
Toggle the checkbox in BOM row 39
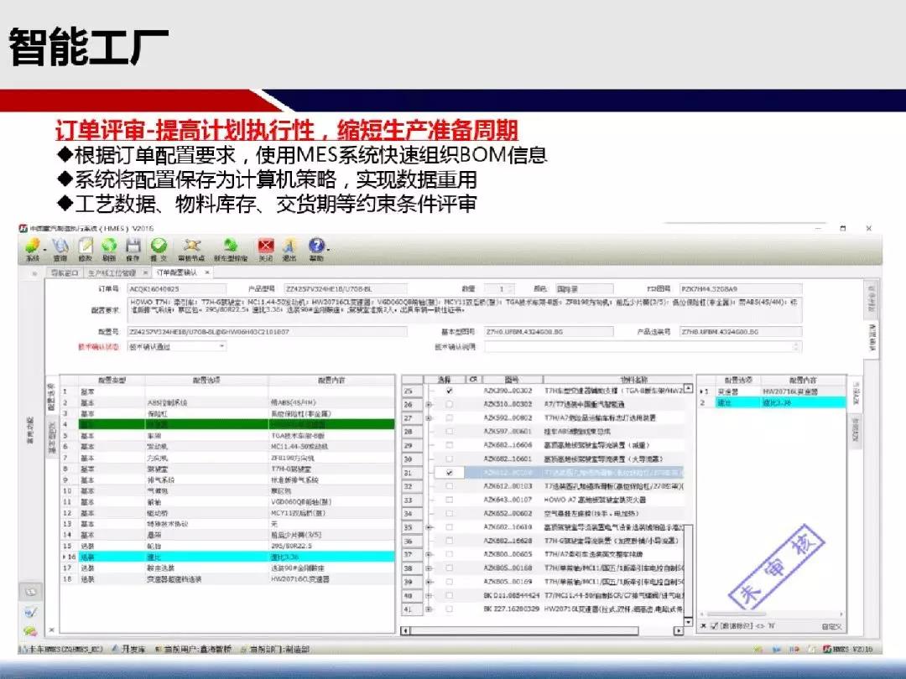[449, 582]
